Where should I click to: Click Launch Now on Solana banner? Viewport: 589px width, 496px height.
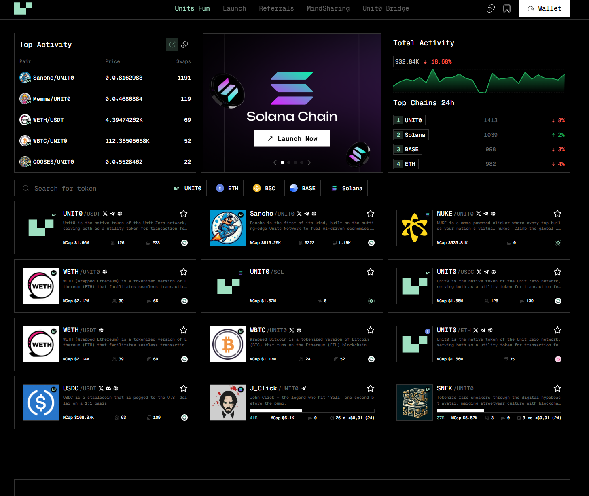click(x=292, y=138)
